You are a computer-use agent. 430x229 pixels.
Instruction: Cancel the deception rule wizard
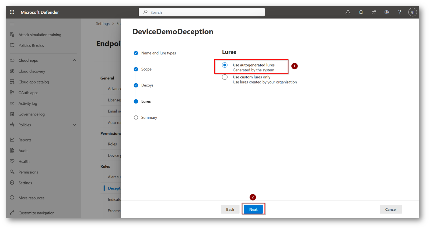coord(390,209)
